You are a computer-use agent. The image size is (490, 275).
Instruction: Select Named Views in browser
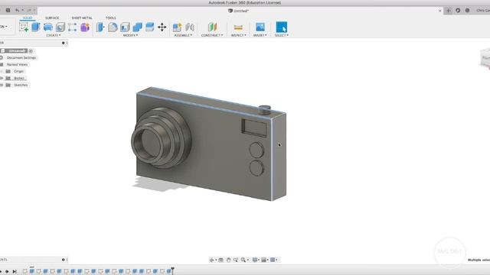[x=17, y=64]
